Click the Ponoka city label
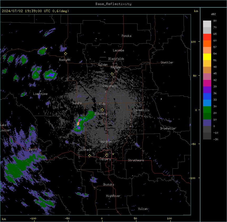 (126, 36)
